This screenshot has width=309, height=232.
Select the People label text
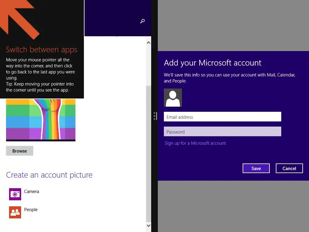pyautogui.click(x=31, y=210)
